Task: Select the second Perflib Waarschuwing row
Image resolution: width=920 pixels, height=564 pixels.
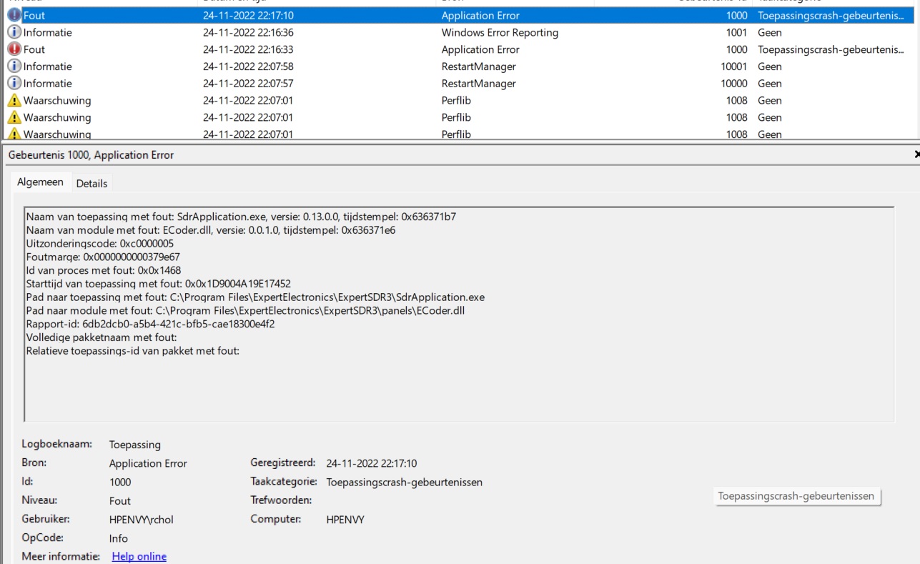Action: 286,117
